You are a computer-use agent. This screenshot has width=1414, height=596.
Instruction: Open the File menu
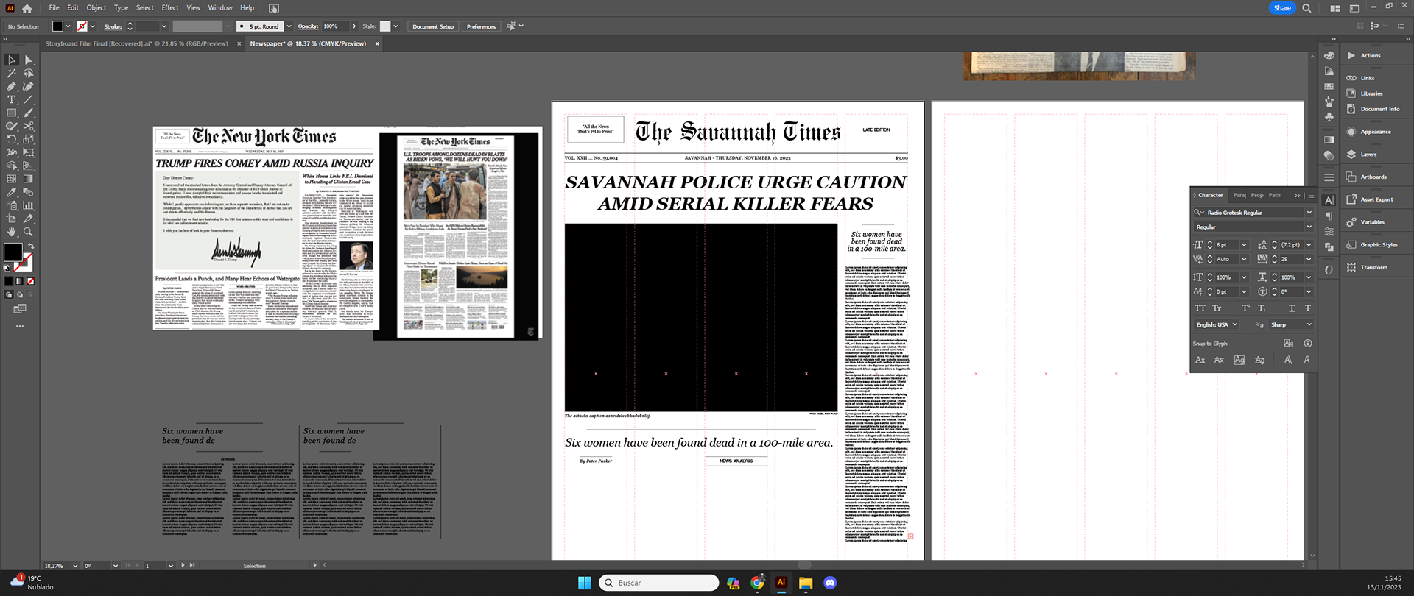tap(54, 8)
